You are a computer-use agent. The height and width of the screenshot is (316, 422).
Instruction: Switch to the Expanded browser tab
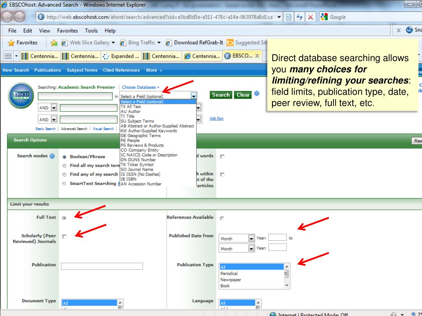click(x=121, y=56)
